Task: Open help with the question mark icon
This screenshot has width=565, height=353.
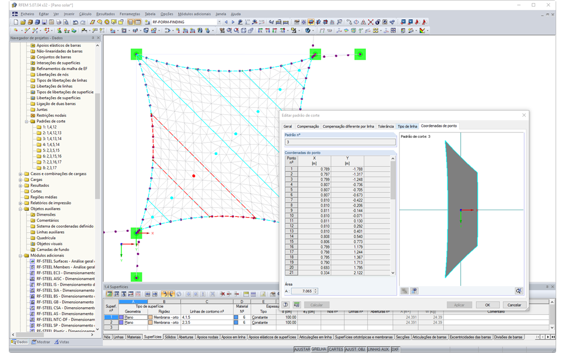Action: click(x=285, y=304)
